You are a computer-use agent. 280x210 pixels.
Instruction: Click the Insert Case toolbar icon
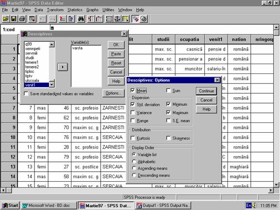91,19
